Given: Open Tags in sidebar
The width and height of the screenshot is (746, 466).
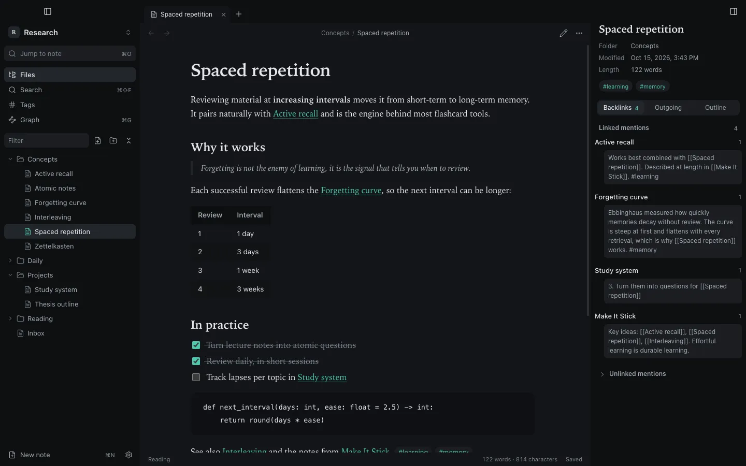Looking at the screenshot, I should click(x=70, y=105).
